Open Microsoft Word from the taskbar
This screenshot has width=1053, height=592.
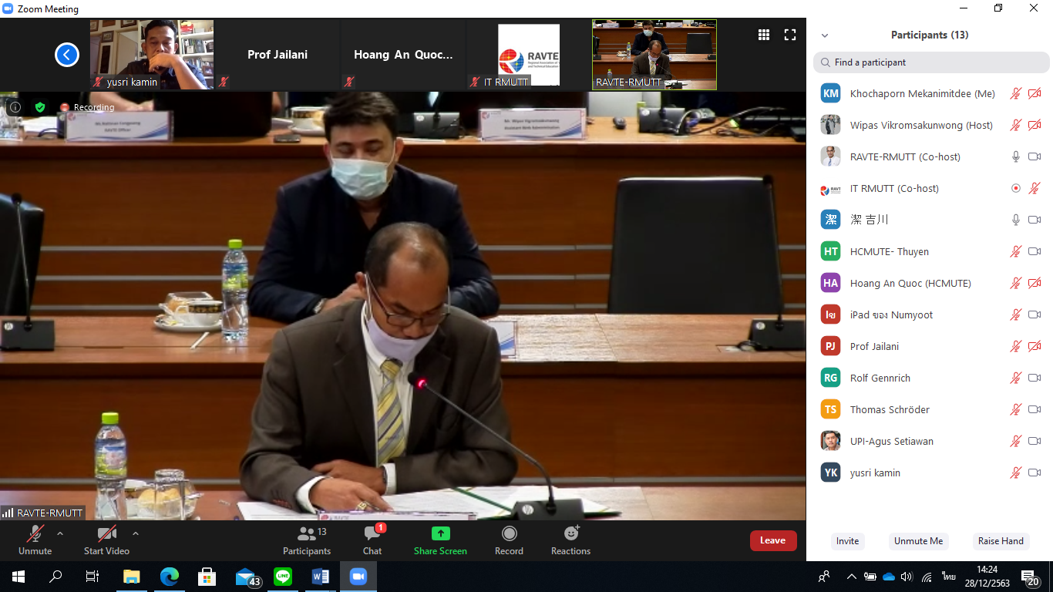point(321,577)
